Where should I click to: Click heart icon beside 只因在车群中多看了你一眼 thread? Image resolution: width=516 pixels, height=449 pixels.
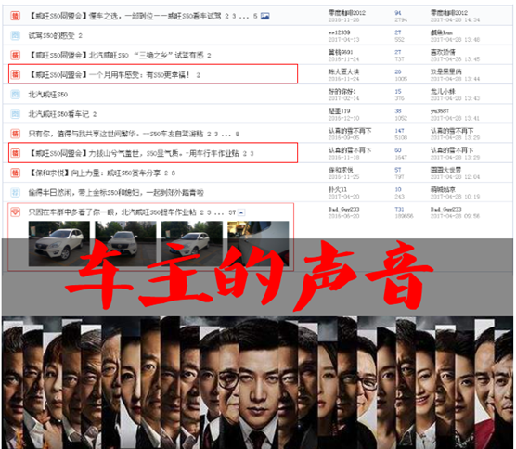coord(15,212)
